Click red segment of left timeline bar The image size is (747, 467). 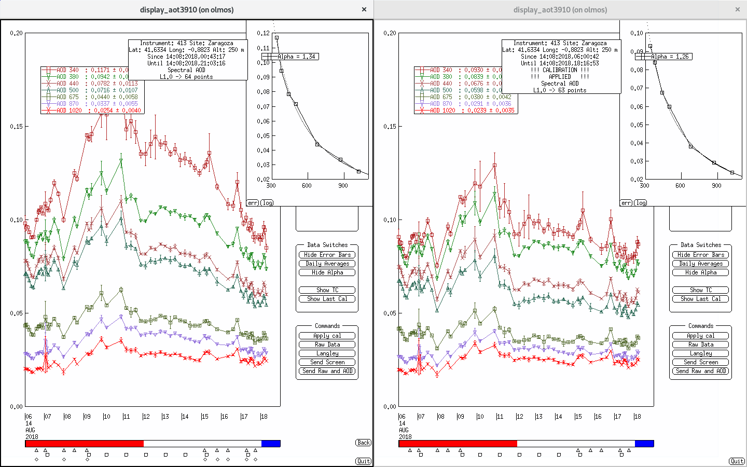pos(85,444)
